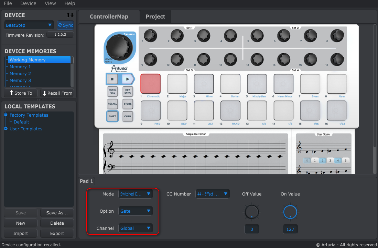Open the View menu

click(x=50, y=3)
